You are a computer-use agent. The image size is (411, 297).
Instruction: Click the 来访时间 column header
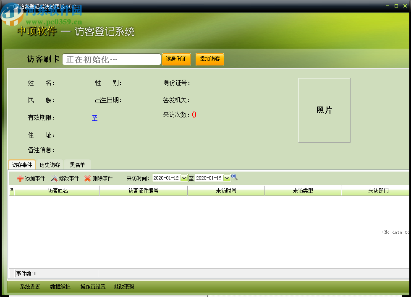pyautogui.click(x=226, y=190)
